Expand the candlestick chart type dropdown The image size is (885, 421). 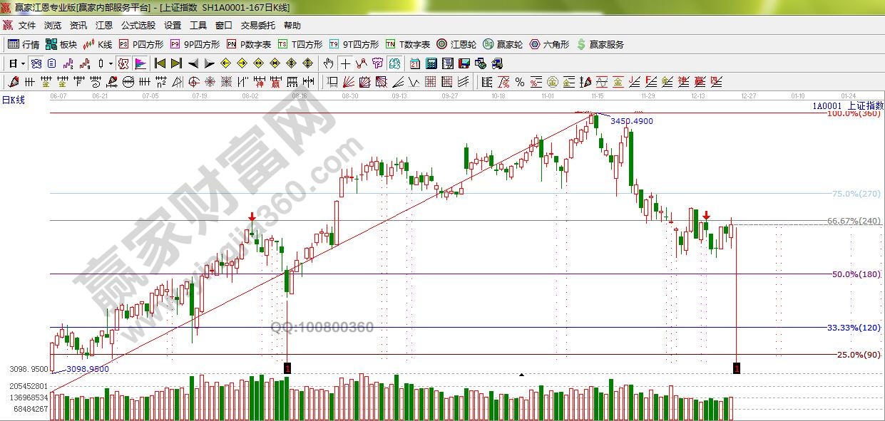tap(111, 63)
